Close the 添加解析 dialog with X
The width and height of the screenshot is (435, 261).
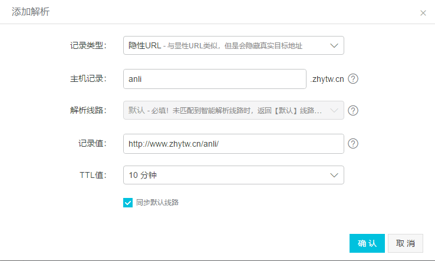pyautogui.click(x=423, y=13)
